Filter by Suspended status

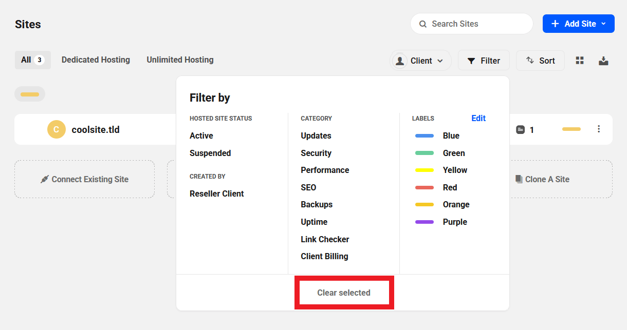click(x=210, y=153)
